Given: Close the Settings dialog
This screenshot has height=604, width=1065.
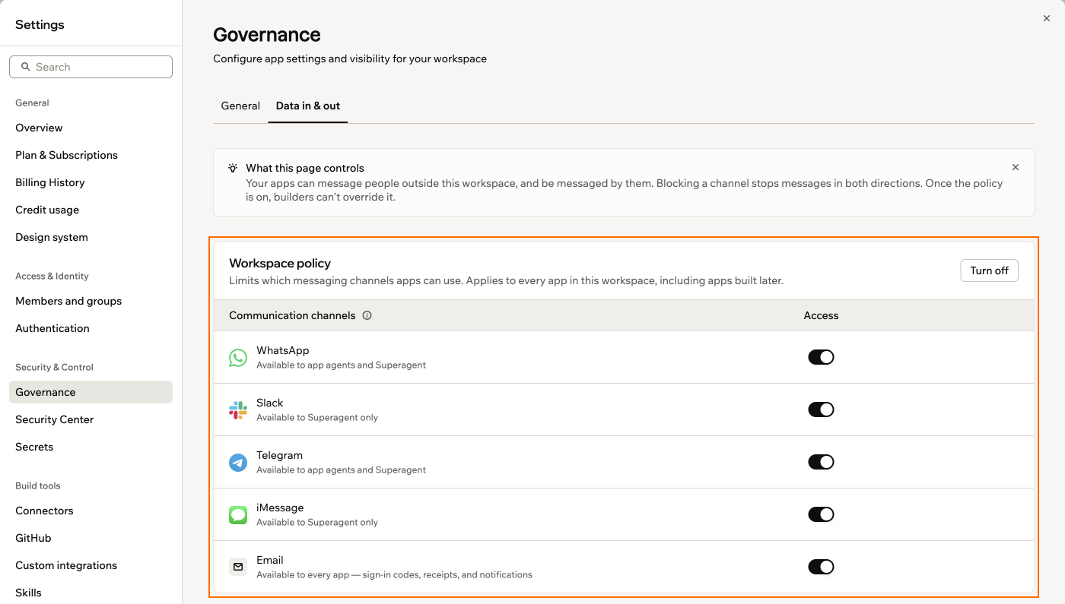Looking at the screenshot, I should (x=1047, y=18).
